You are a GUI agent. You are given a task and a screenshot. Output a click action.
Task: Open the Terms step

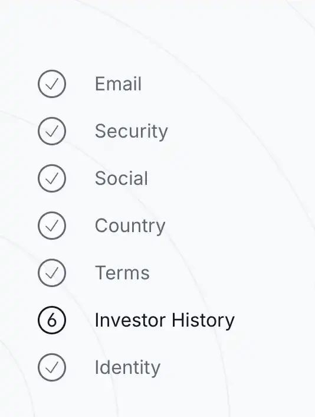[x=122, y=273]
